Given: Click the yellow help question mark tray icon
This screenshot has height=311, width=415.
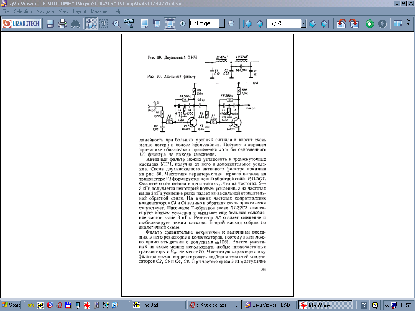Looking at the screenshot, I should coord(375,305).
